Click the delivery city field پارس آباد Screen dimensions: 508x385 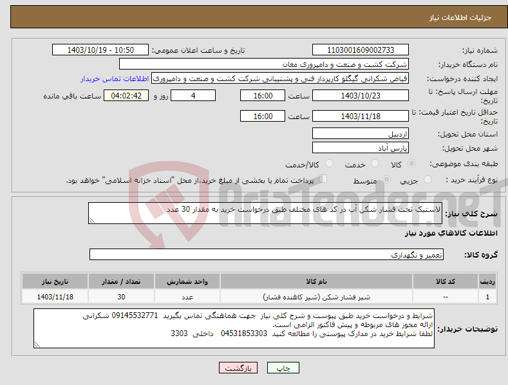pyautogui.click(x=361, y=148)
